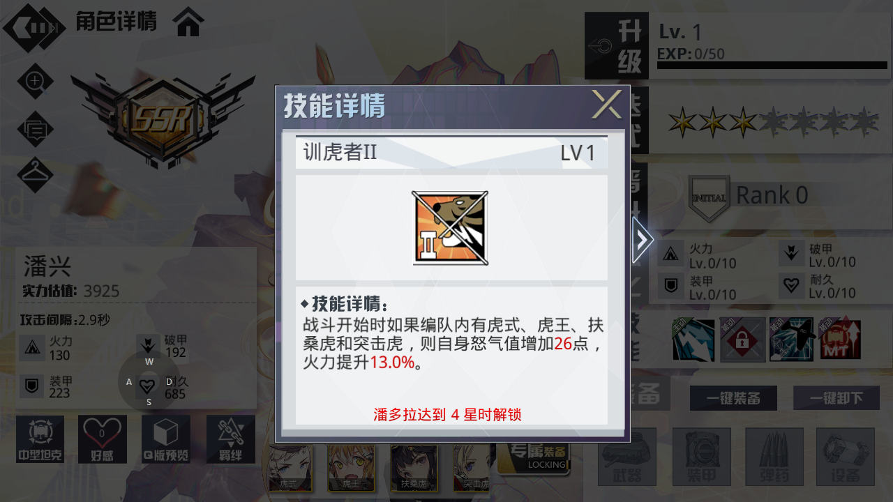The height and width of the screenshot is (502, 893).
Task: Select the 扶桑虎 character thumbnail
Action: [414, 468]
